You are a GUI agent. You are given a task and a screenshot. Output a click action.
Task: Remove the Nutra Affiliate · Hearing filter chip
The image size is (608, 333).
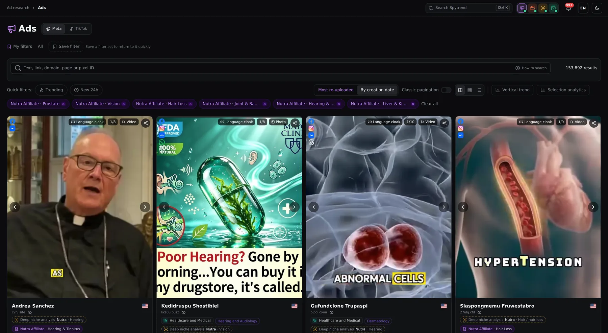coord(339,104)
